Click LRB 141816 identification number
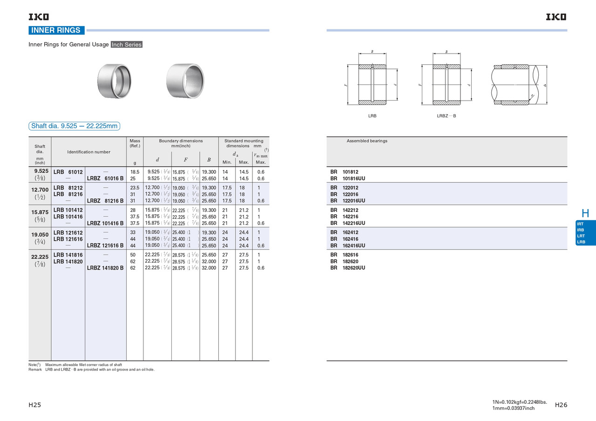This screenshot has height=421, width=596. coord(68,255)
